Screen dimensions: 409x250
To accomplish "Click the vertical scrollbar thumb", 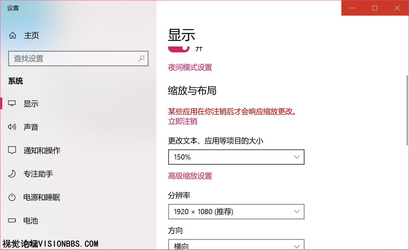I will click(x=407, y=111).
